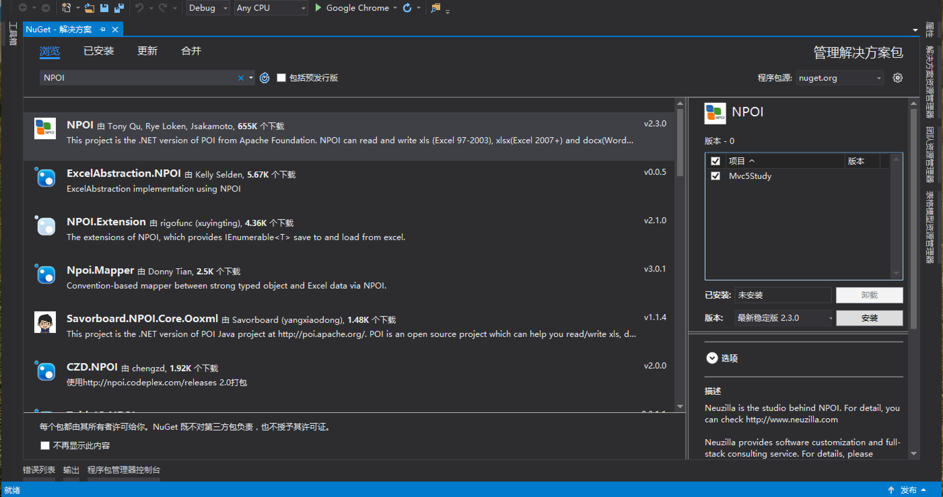The width and height of the screenshot is (943, 497).
Task: Click the version column header
Action: pyautogui.click(x=862, y=161)
